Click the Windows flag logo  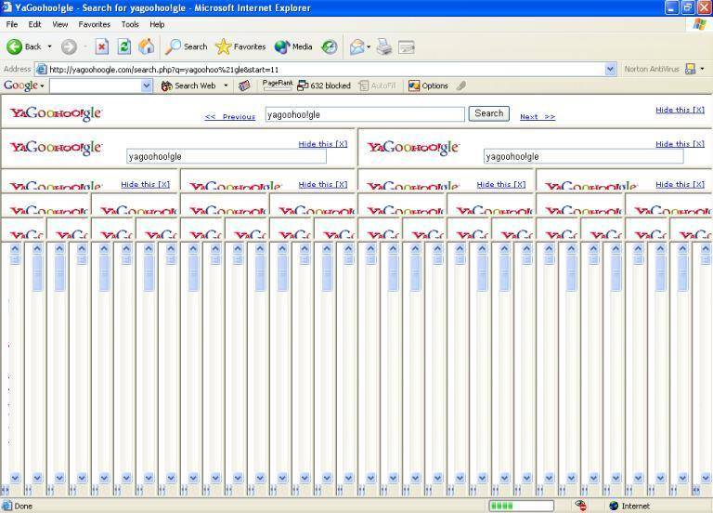point(699,24)
